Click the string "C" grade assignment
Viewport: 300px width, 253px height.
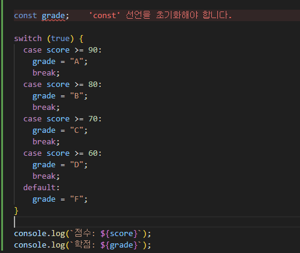click(x=77, y=130)
